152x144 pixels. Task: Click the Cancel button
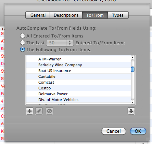click(x=114, y=131)
